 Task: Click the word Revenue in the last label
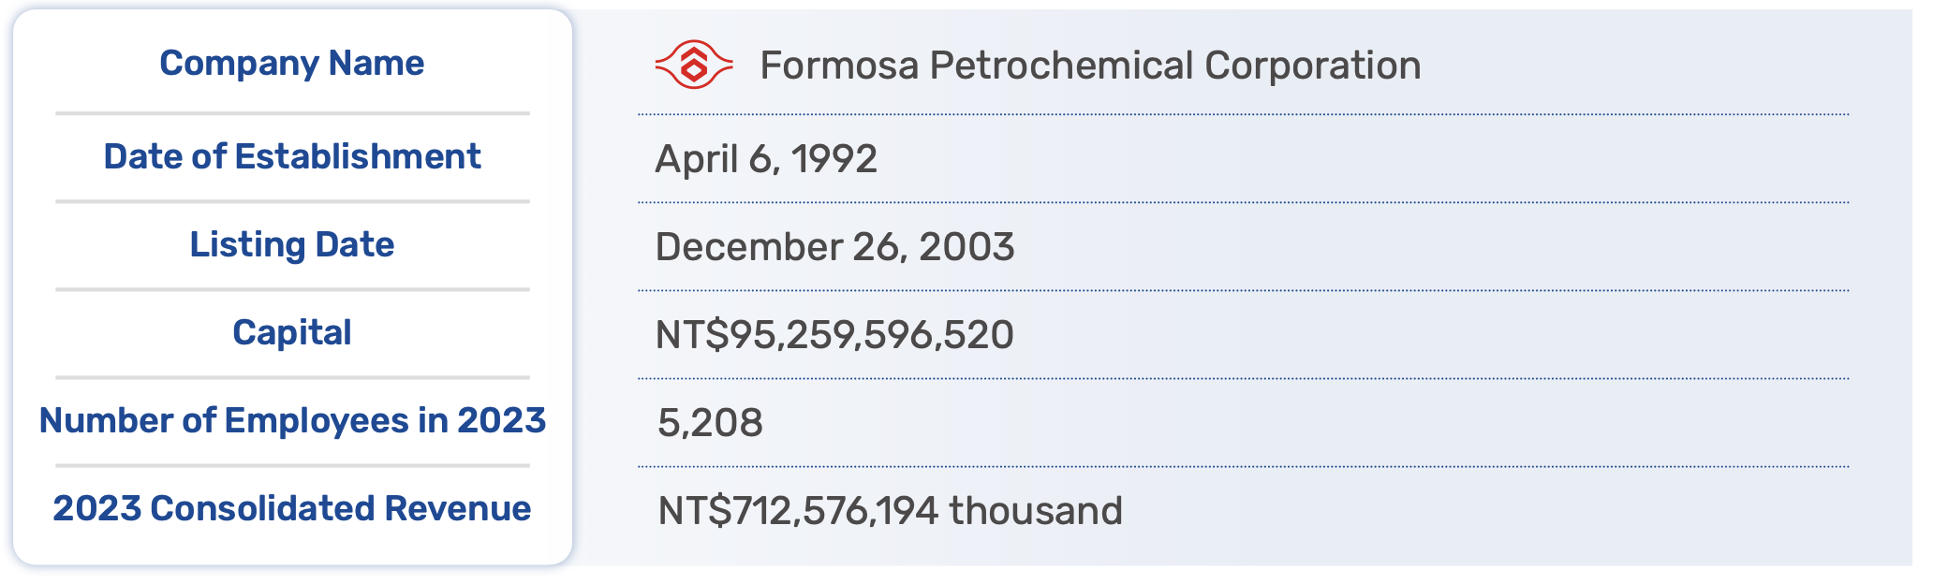pyautogui.click(x=458, y=508)
